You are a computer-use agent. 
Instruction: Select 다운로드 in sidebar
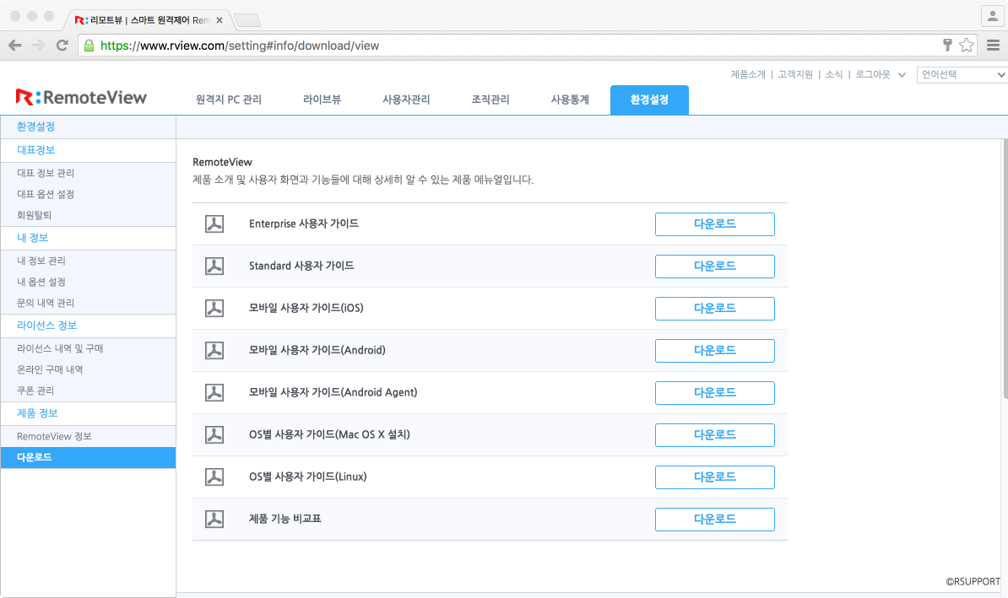click(88, 457)
